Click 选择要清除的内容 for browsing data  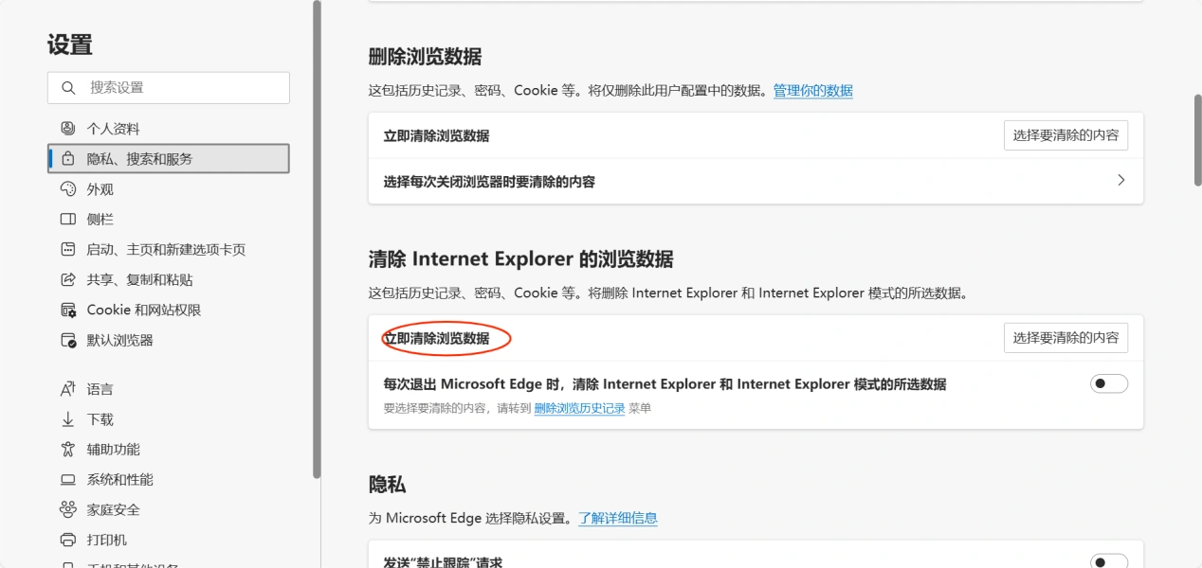[1065, 134]
